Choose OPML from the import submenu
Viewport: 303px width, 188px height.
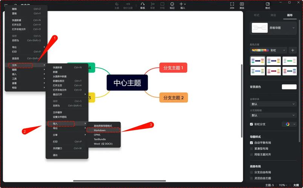coord(103,135)
